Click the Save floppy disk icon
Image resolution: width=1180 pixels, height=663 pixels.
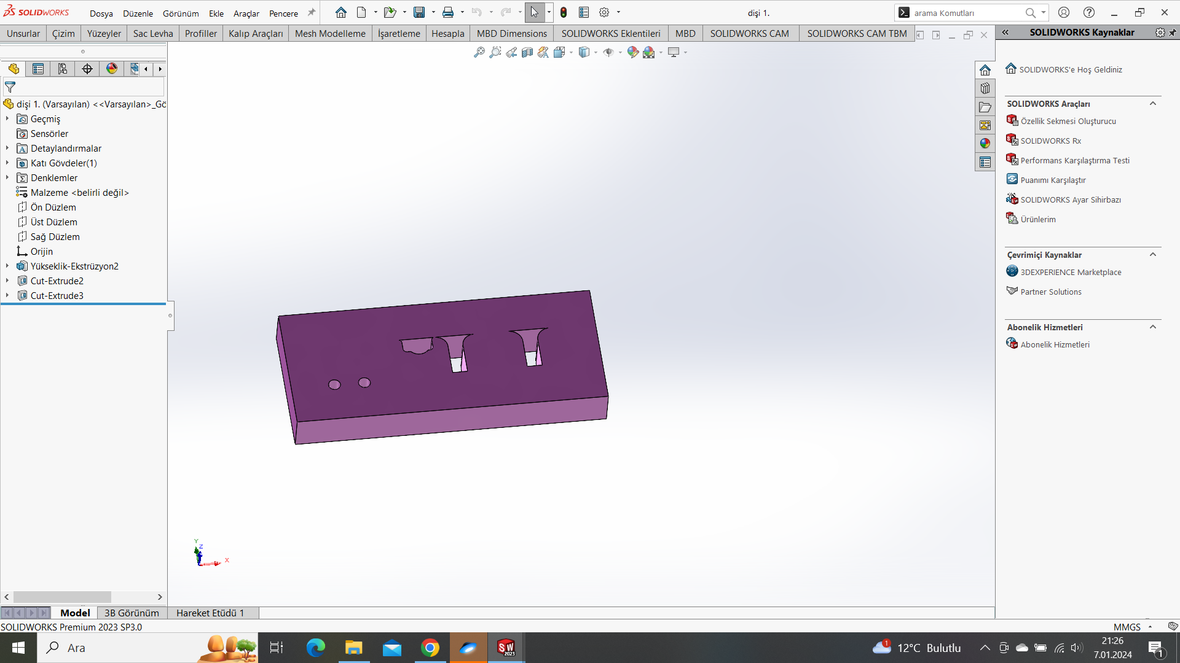[x=419, y=12]
